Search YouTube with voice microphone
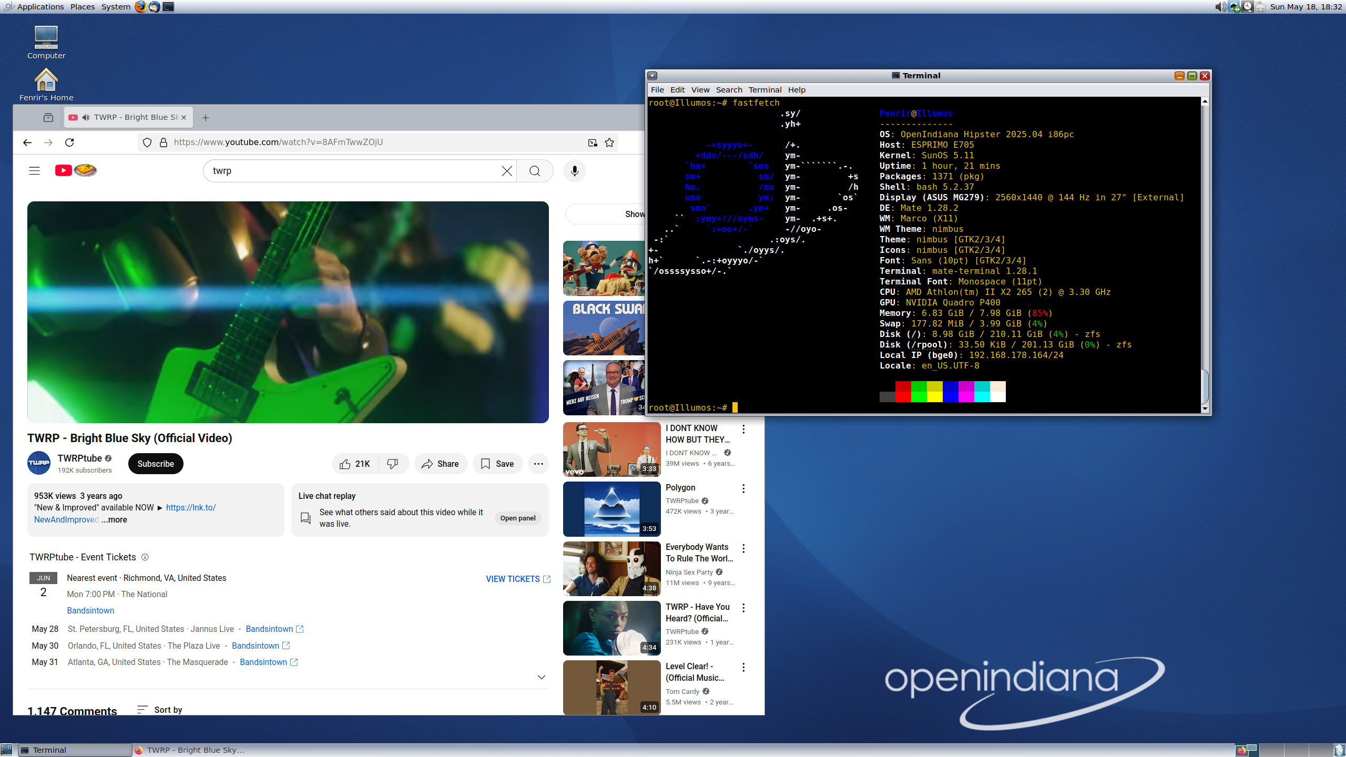This screenshot has height=757, width=1346. 575,171
